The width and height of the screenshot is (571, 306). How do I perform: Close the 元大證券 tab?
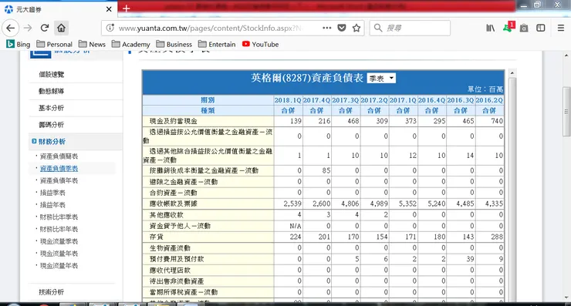109,9
